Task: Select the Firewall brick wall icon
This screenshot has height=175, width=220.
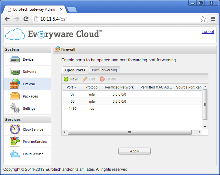Action: tap(15, 84)
